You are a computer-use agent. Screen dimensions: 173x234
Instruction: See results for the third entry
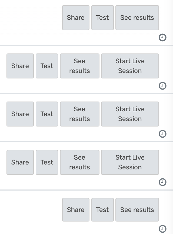79,114
